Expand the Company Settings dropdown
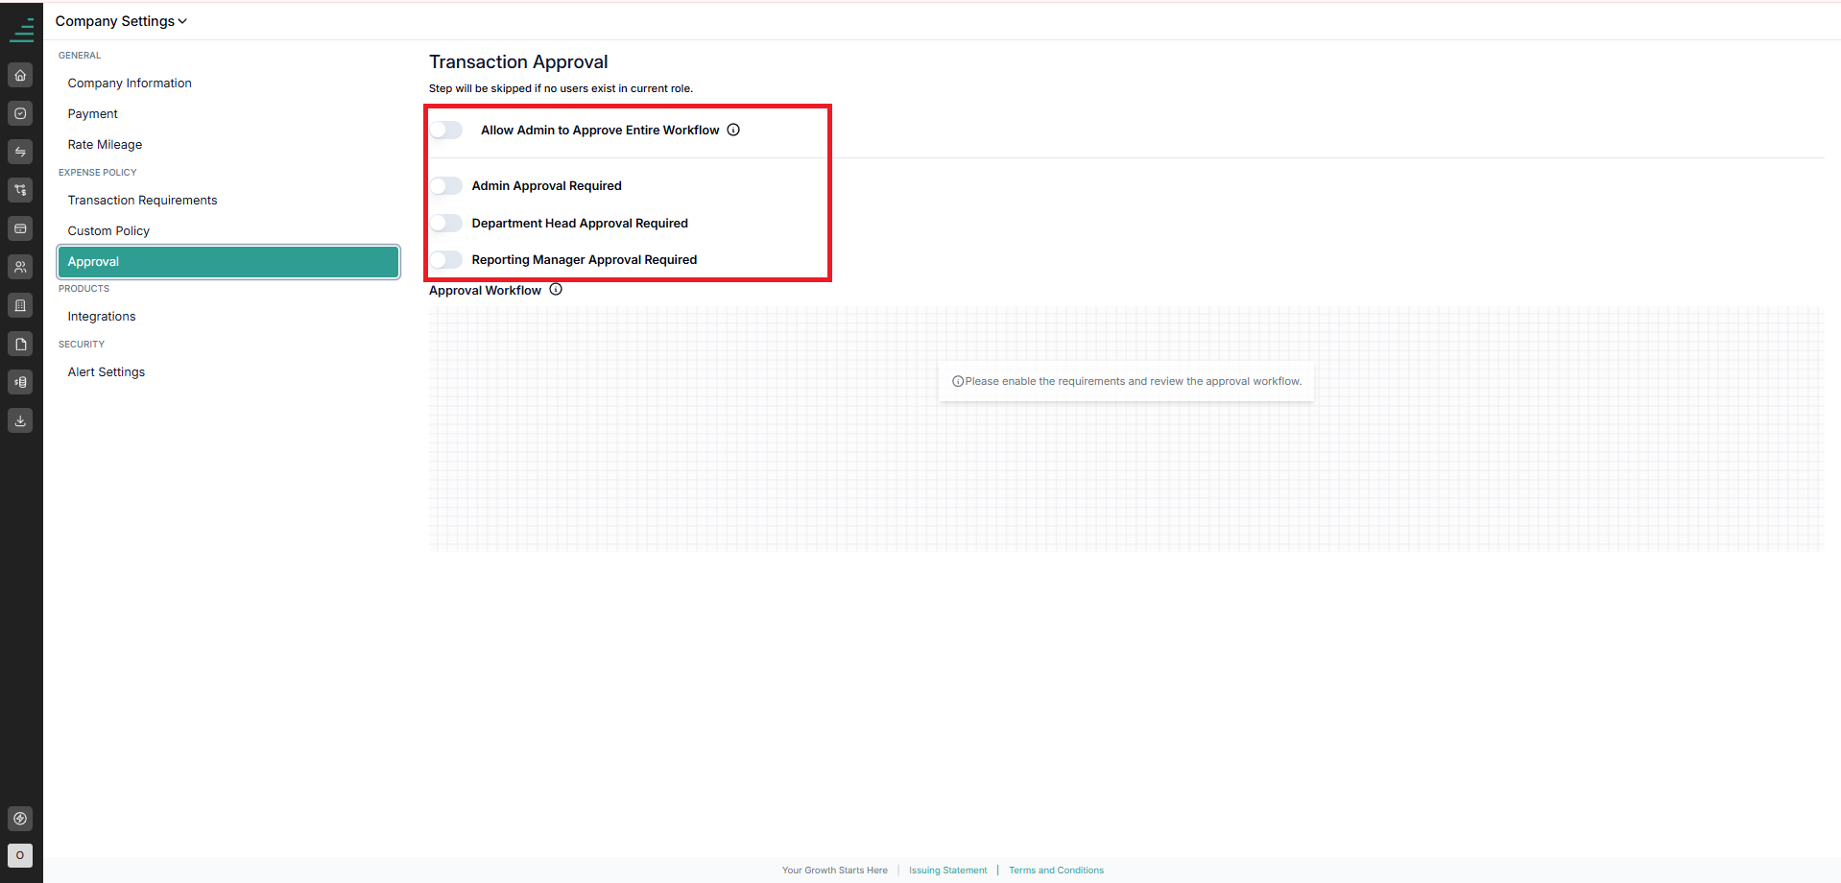Viewport: 1841px width, 883px height. tap(121, 21)
